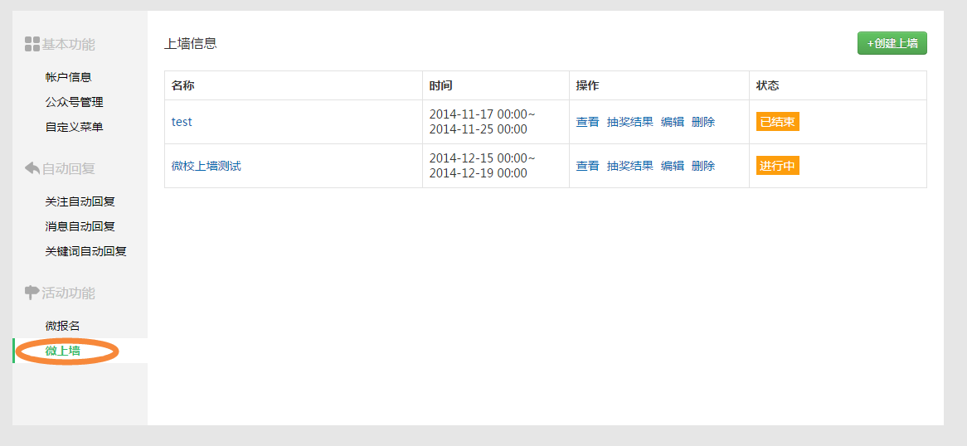This screenshot has height=446, width=967.
Task: Select the highlighted 微上墙 item
Action: tap(62, 351)
